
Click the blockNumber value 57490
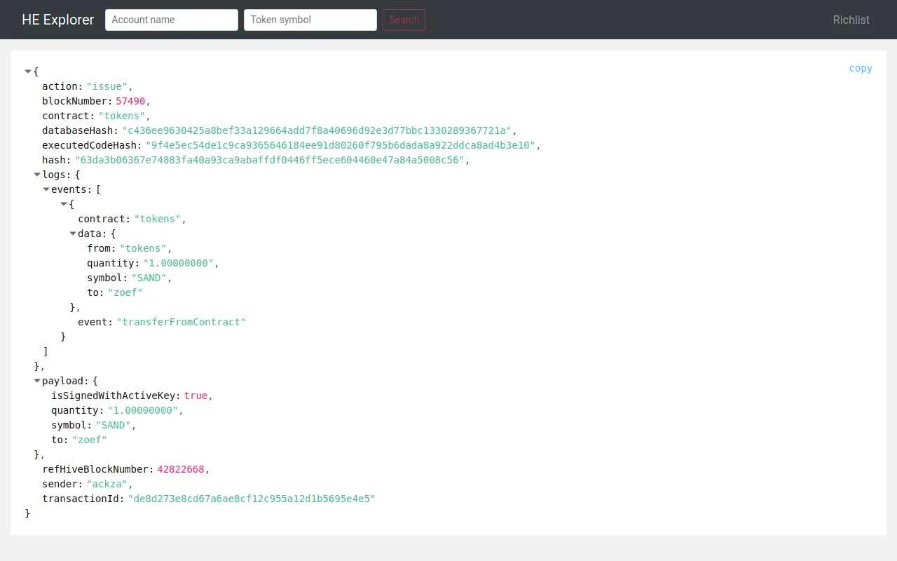click(x=130, y=101)
